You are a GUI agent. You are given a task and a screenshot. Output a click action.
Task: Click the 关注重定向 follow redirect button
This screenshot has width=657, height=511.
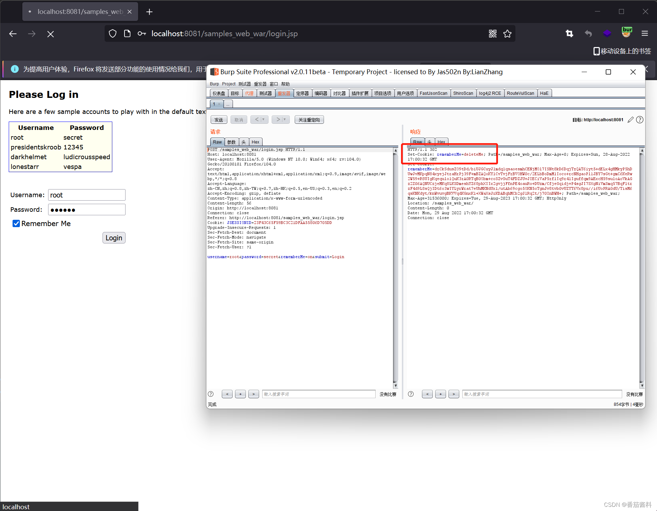(x=309, y=120)
